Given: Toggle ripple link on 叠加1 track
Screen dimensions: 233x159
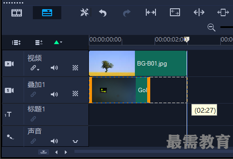Looking at the screenshot, I should 33,94.
